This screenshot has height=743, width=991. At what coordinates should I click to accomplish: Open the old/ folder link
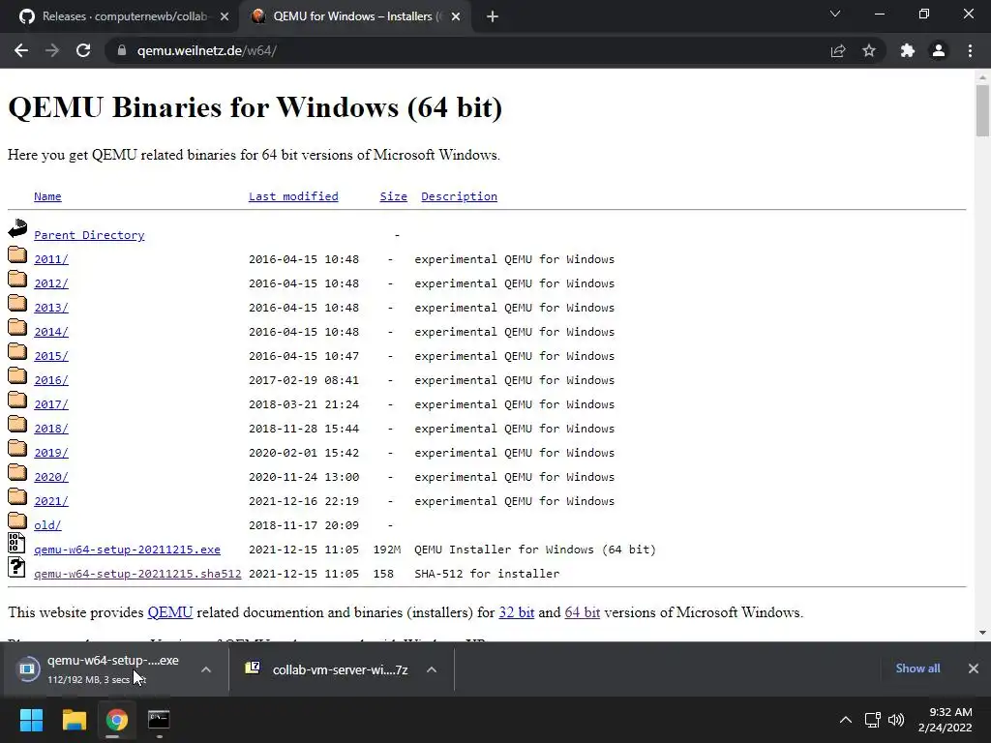[x=47, y=525]
